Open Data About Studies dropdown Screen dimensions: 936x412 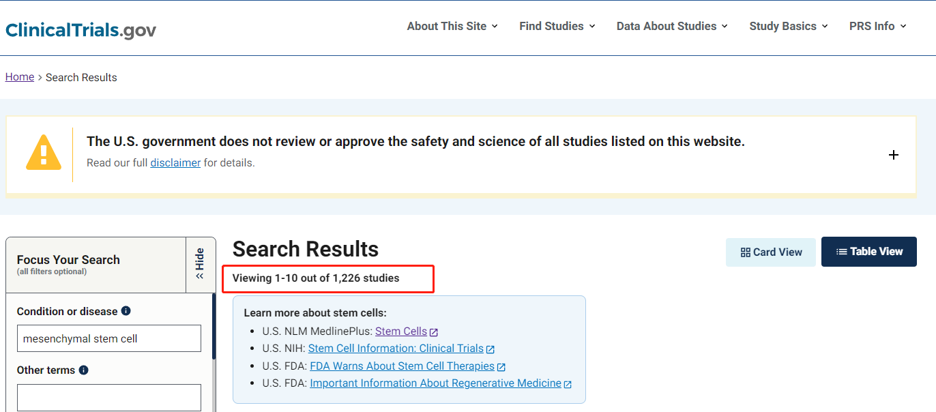(672, 26)
